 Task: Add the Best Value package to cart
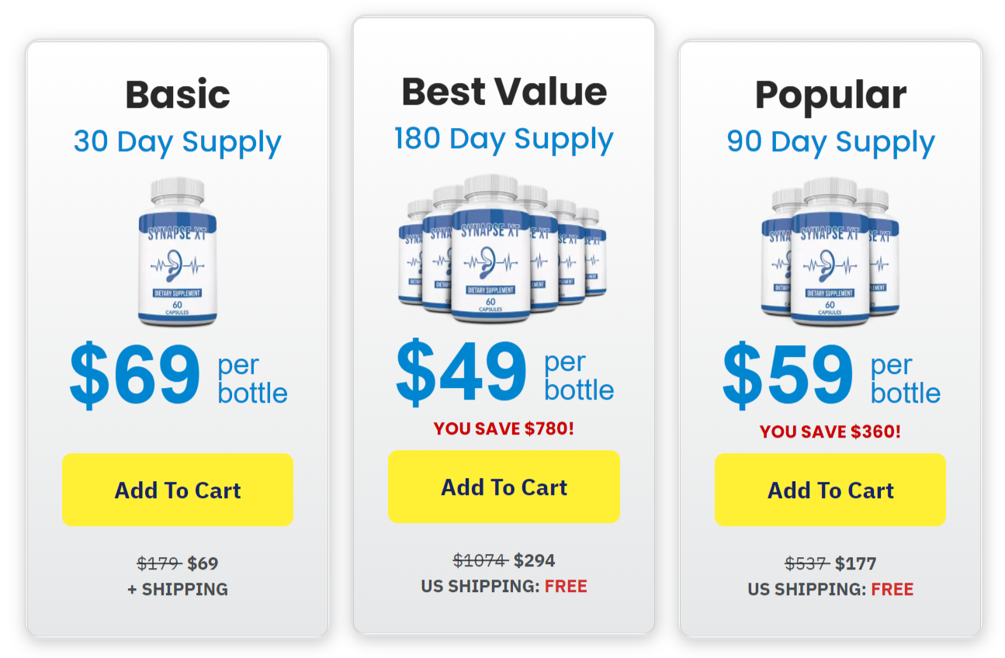(x=504, y=487)
